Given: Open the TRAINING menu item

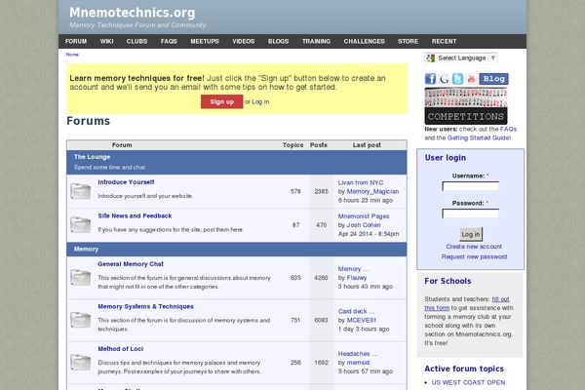Looking at the screenshot, I should 316,41.
